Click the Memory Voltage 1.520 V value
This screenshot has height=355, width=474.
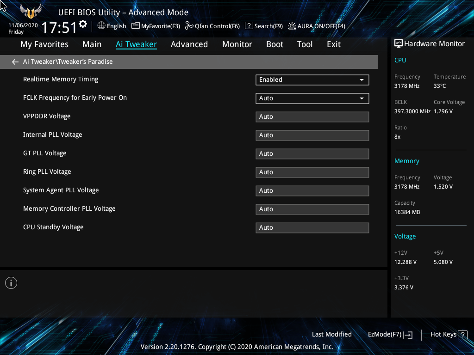click(x=443, y=187)
